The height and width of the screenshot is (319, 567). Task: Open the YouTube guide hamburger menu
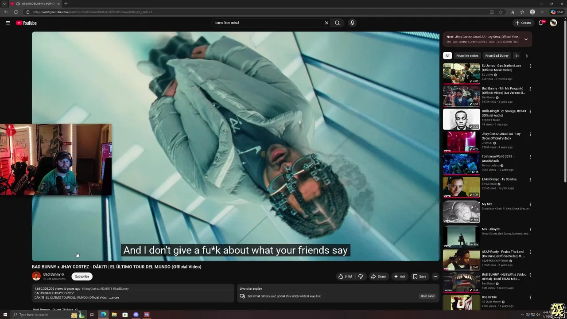click(8, 23)
